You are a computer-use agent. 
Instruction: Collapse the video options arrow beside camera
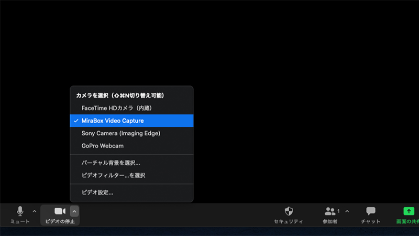[74, 211]
